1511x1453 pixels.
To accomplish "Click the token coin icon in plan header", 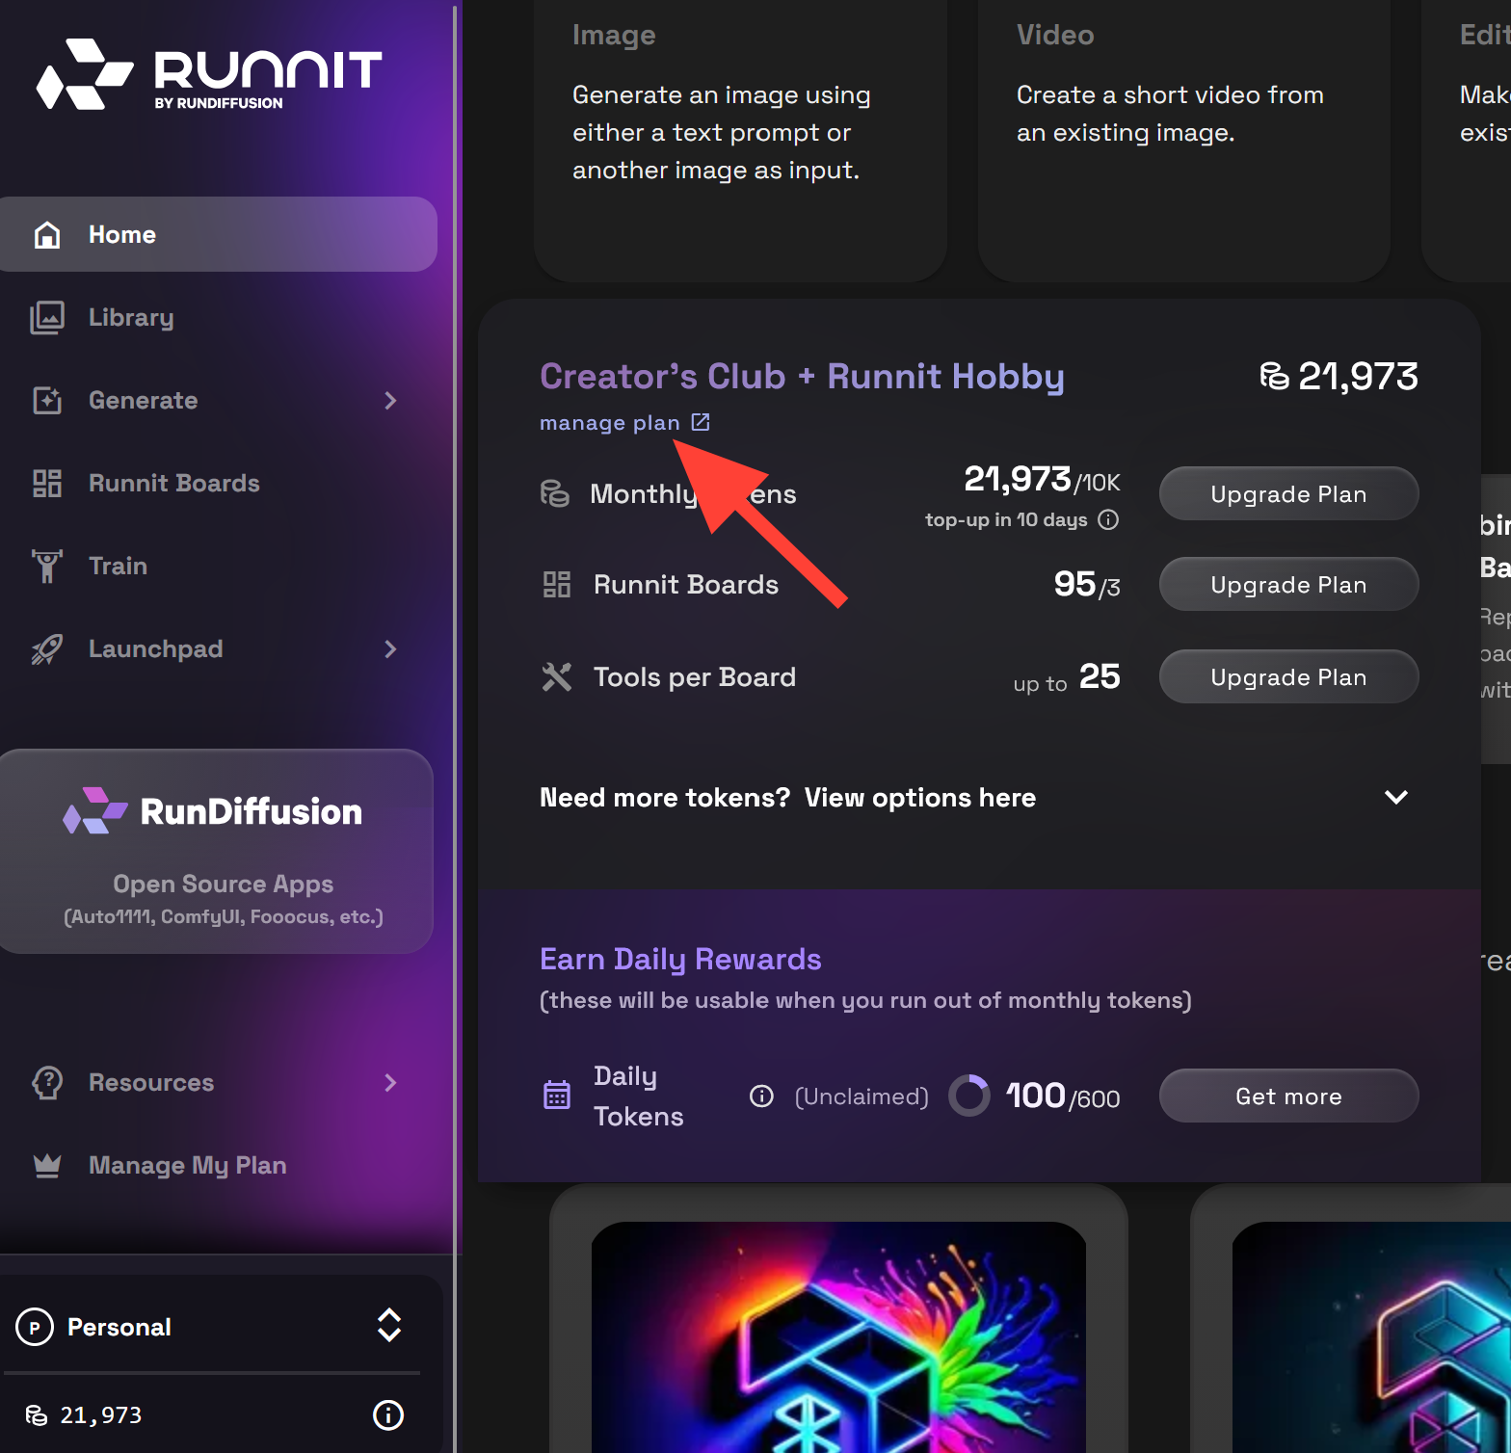I will (1274, 376).
